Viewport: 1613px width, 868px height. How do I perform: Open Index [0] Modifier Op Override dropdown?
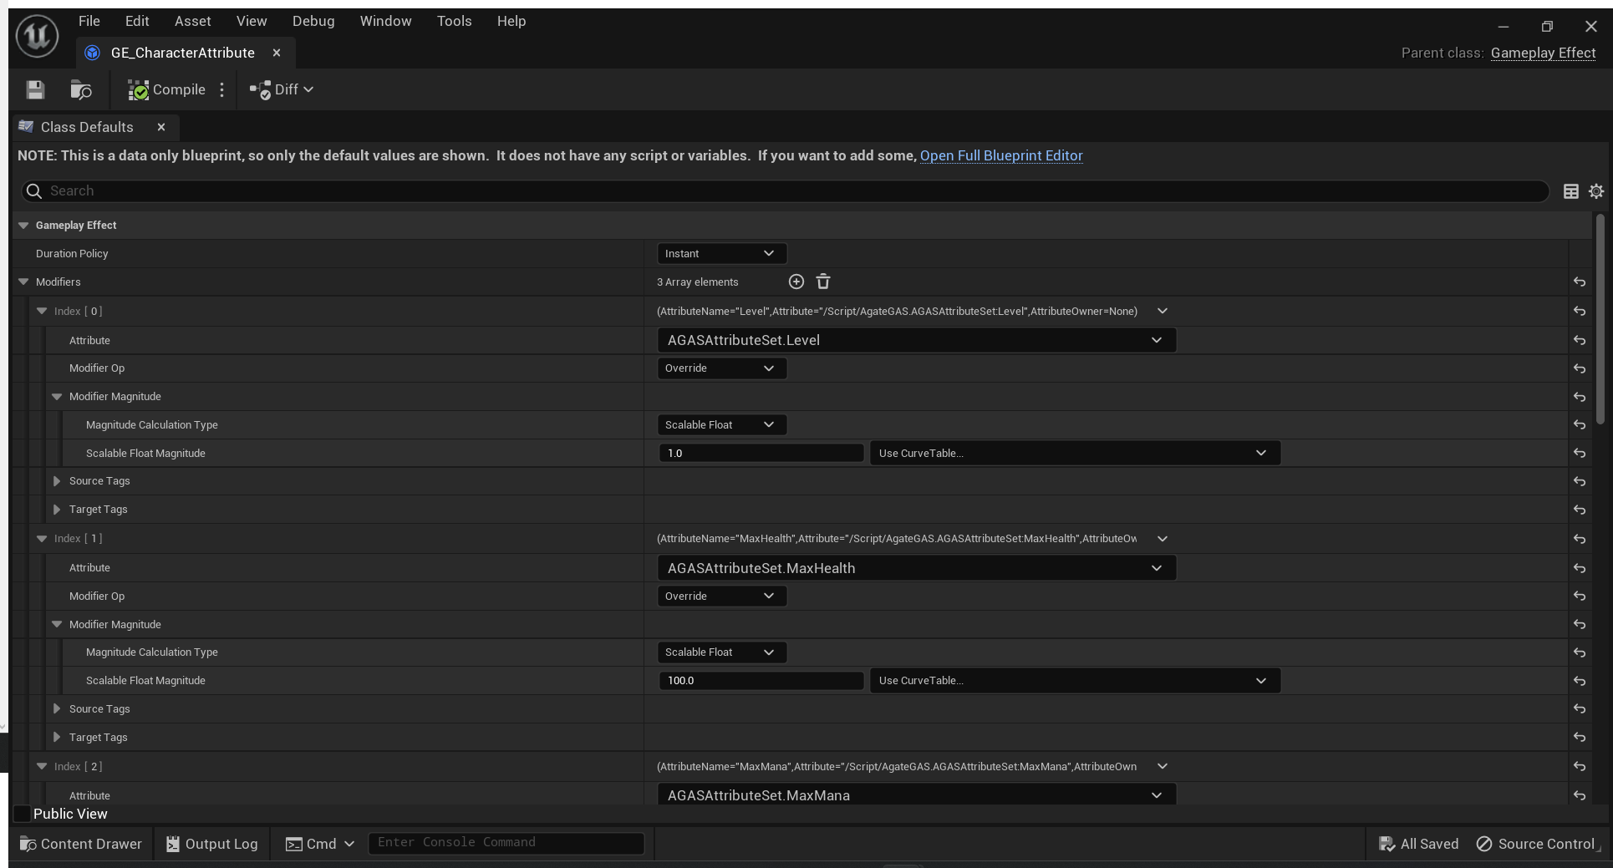[721, 368]
